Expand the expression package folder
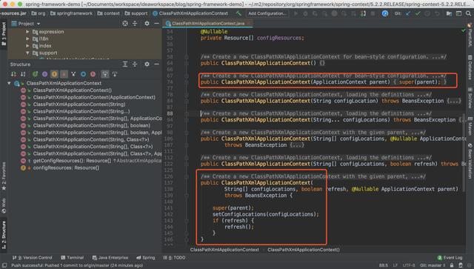The width and height of the screenshot is (474, 269). [x=27, y=31]
